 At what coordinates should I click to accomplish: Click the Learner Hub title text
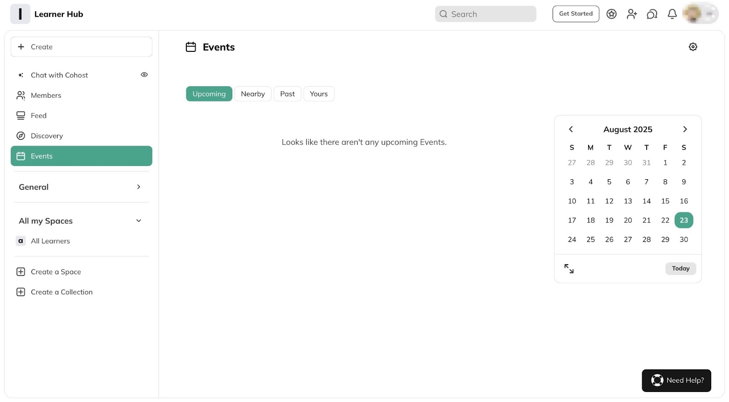[59, 14]
